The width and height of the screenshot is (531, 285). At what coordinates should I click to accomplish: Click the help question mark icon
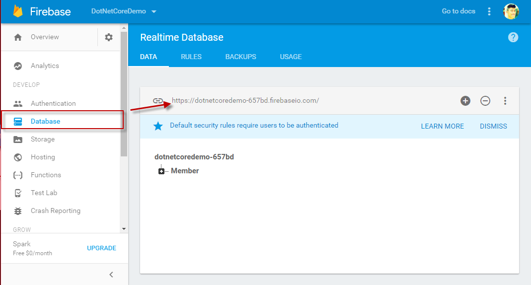pos(513,37)
